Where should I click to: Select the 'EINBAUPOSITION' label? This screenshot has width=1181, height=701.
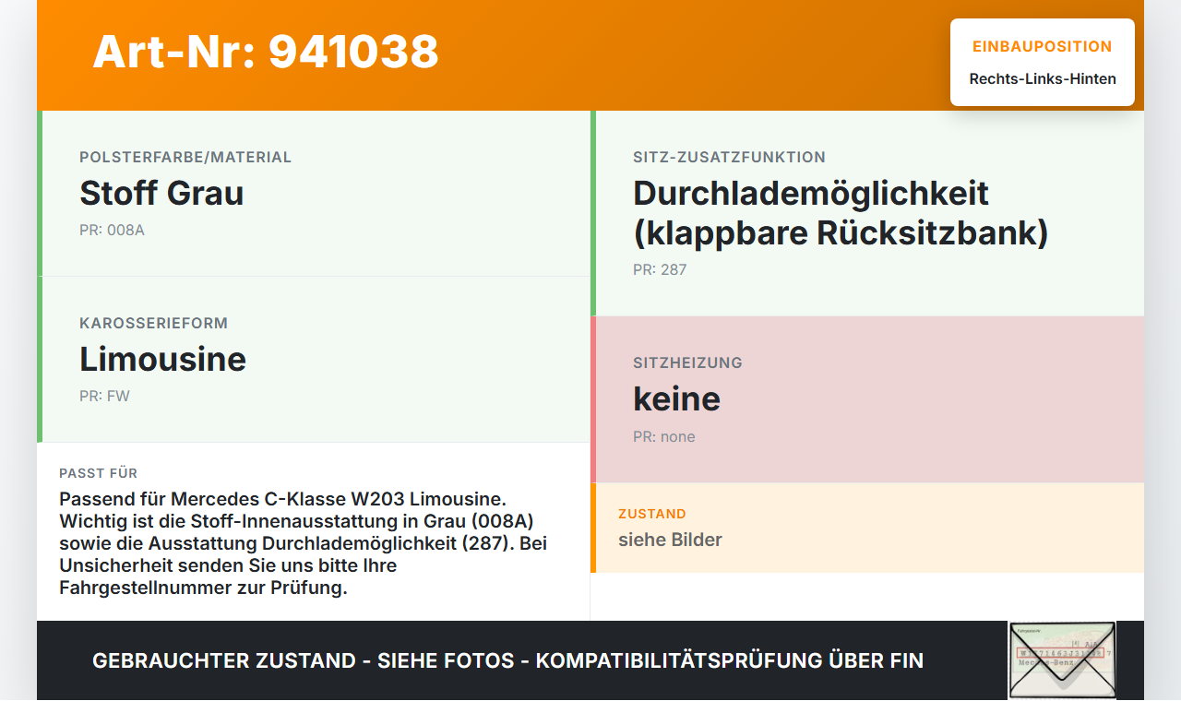[1043, 46]
